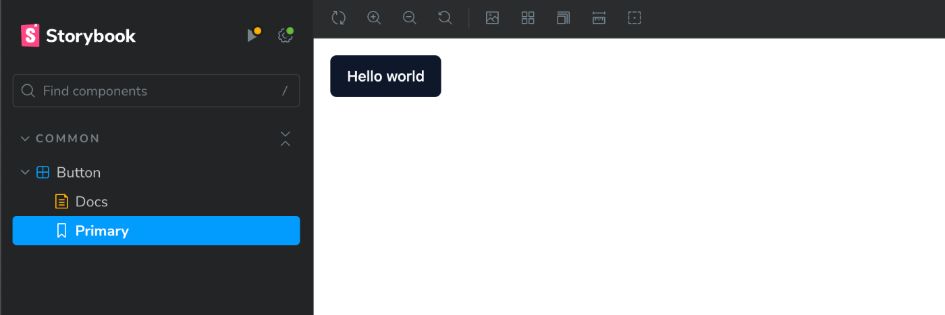
Task: Click the bookmark icon next to Primary
Action: 61,231
